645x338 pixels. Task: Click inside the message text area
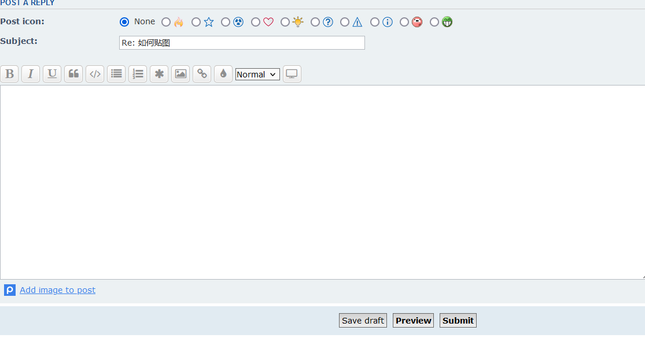point(323,183)
